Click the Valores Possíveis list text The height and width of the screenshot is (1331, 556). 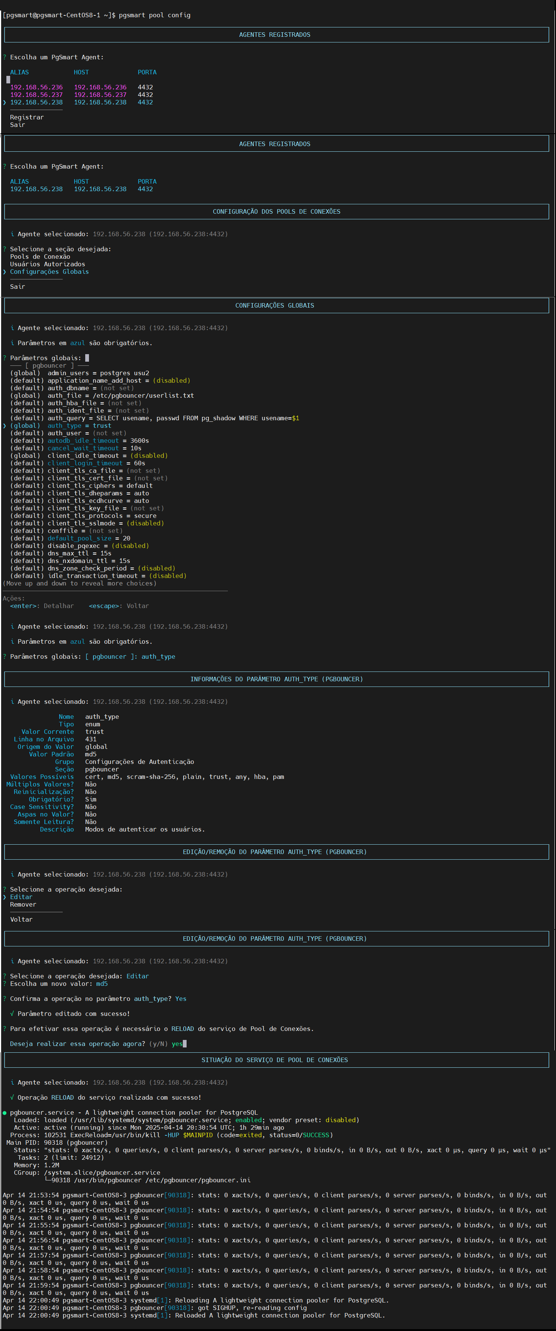pos(184,777)
